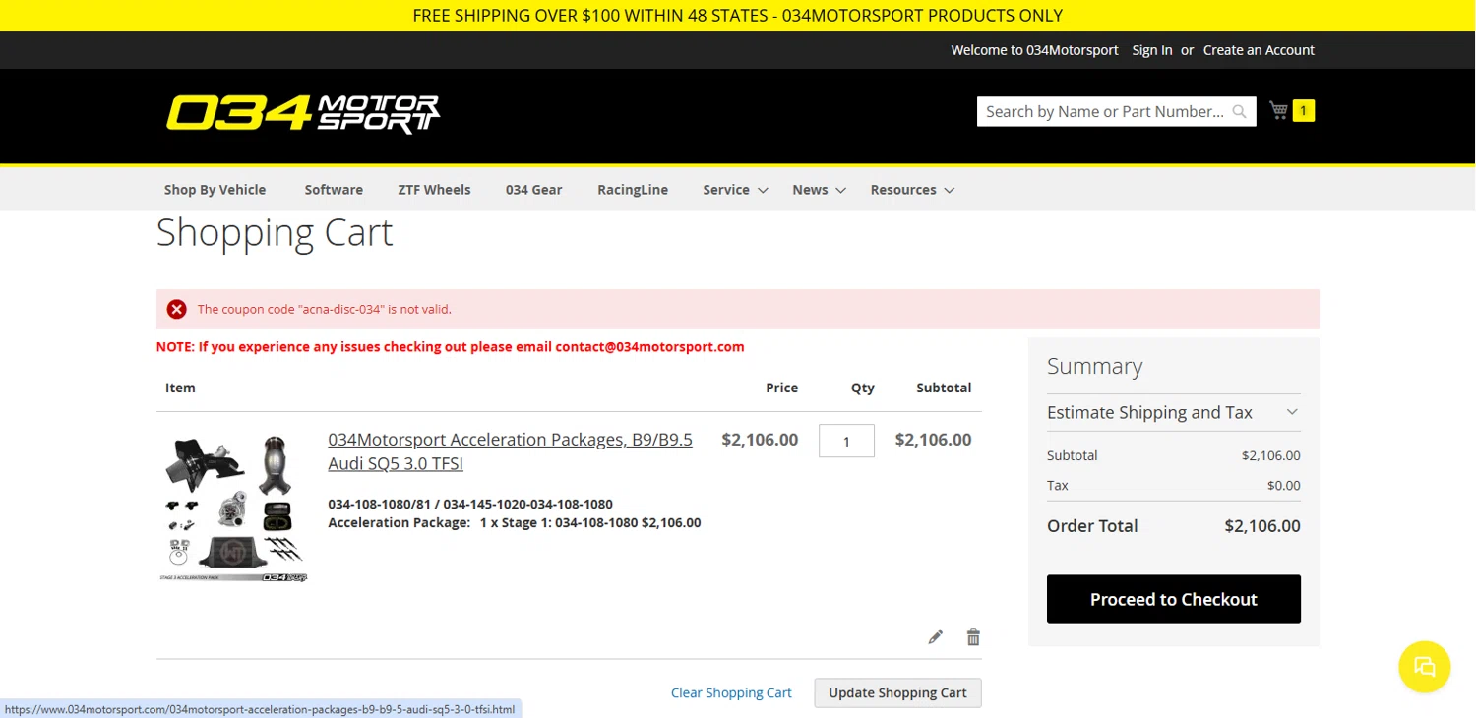The width and height of the screenshot is (1476, 718).
Task: Remove item using the trash can icon
Action: pos(973,637)
